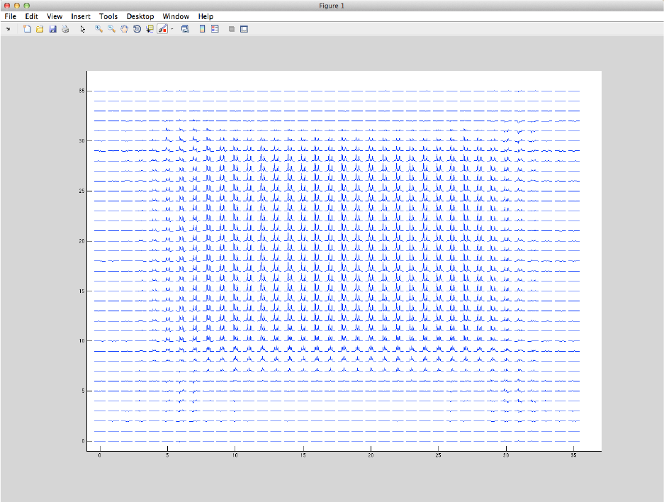Expand the brush color dropdown arrow

(172, 29)
